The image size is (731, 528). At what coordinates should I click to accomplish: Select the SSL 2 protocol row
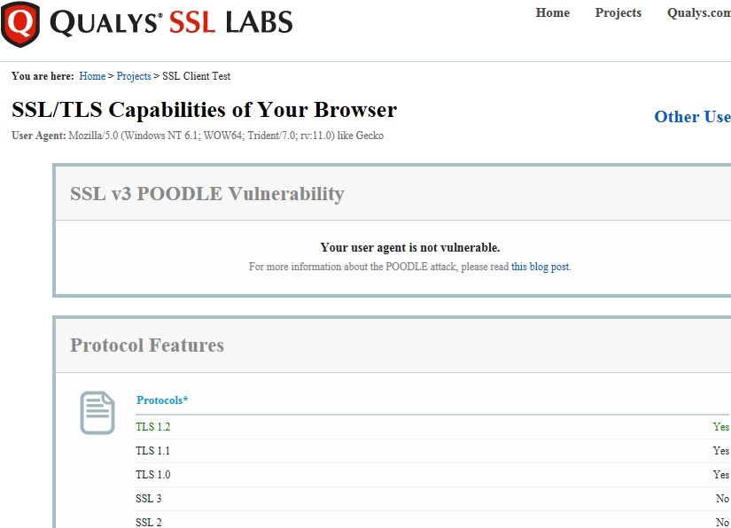(432, 521)
